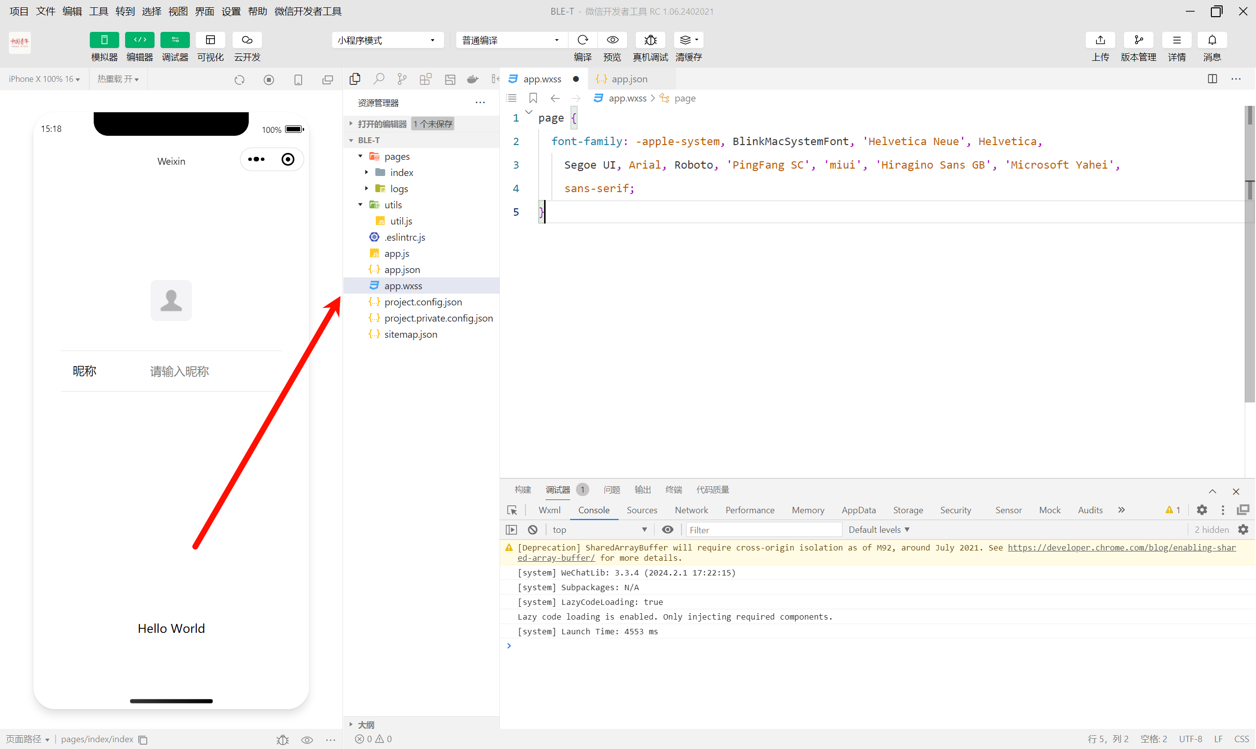Open 版本管理 branch icon
1256x749 pixels.
coord(1138,40)
